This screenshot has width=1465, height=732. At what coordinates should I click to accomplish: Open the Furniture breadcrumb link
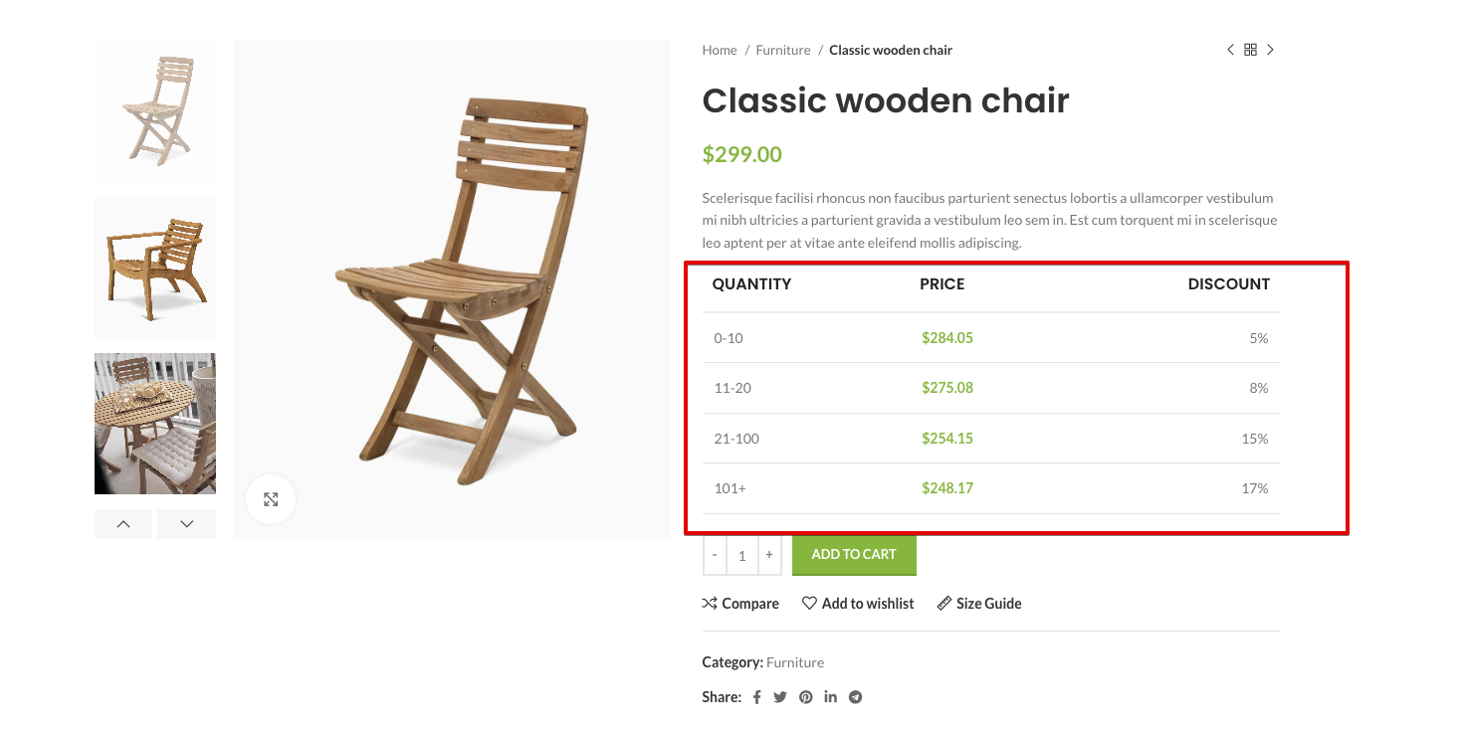tap(783, 50)
